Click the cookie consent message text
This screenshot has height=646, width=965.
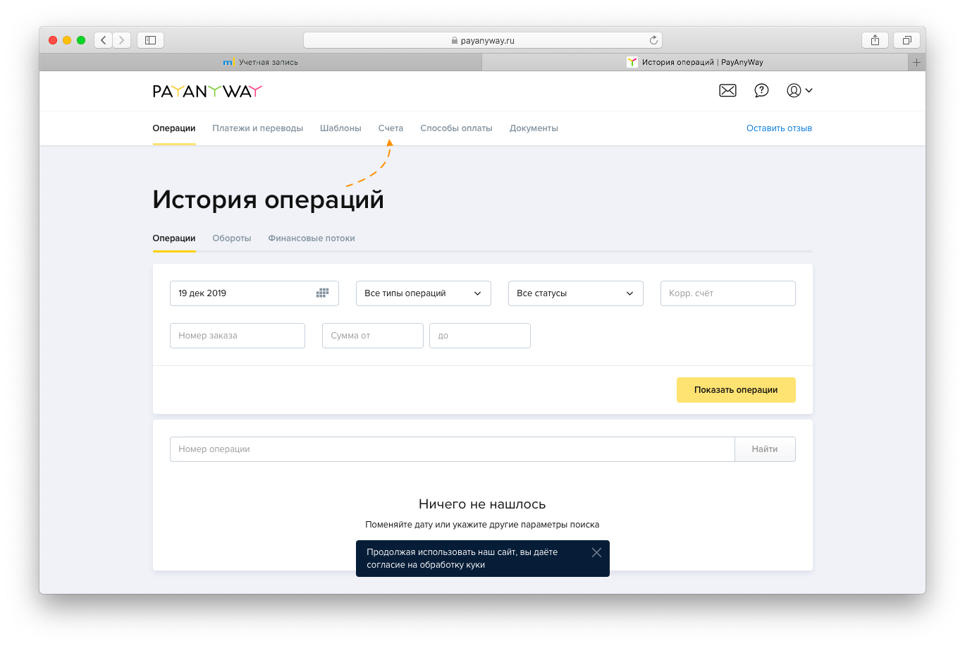pyautogui.click(x=462, y=559)
